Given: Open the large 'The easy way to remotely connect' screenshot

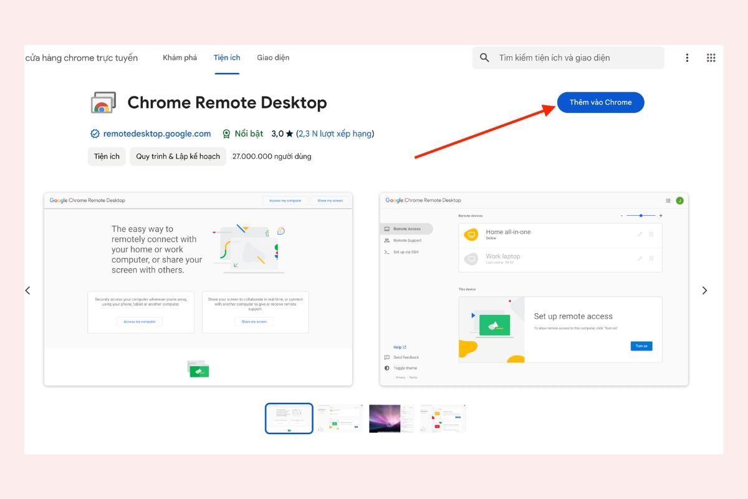Looking at the screenshot, I should (198, 289).
